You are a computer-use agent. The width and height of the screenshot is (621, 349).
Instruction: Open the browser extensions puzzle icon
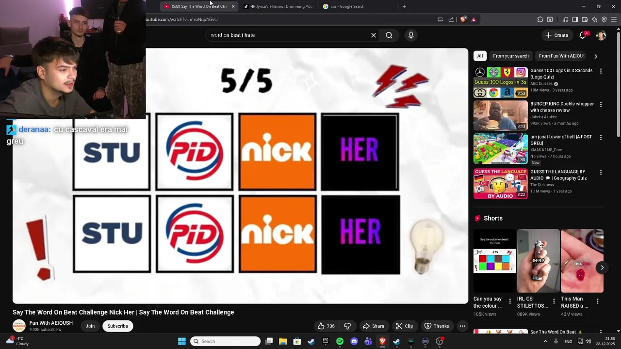[x=540, y=19]
